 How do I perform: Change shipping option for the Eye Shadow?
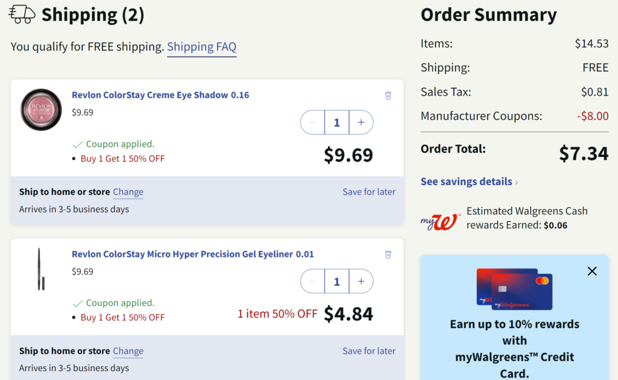pos(128,192)
